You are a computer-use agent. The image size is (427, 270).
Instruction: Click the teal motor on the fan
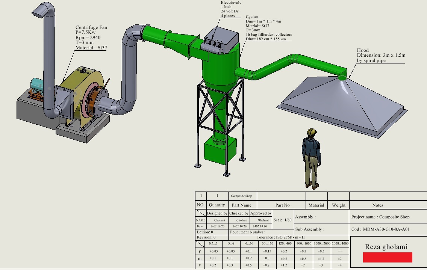[37, 84]
